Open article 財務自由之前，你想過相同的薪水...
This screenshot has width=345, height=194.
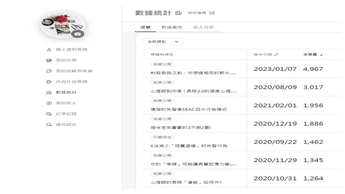193,73
